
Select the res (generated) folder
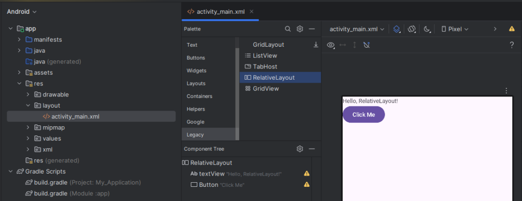pos(53,160)
